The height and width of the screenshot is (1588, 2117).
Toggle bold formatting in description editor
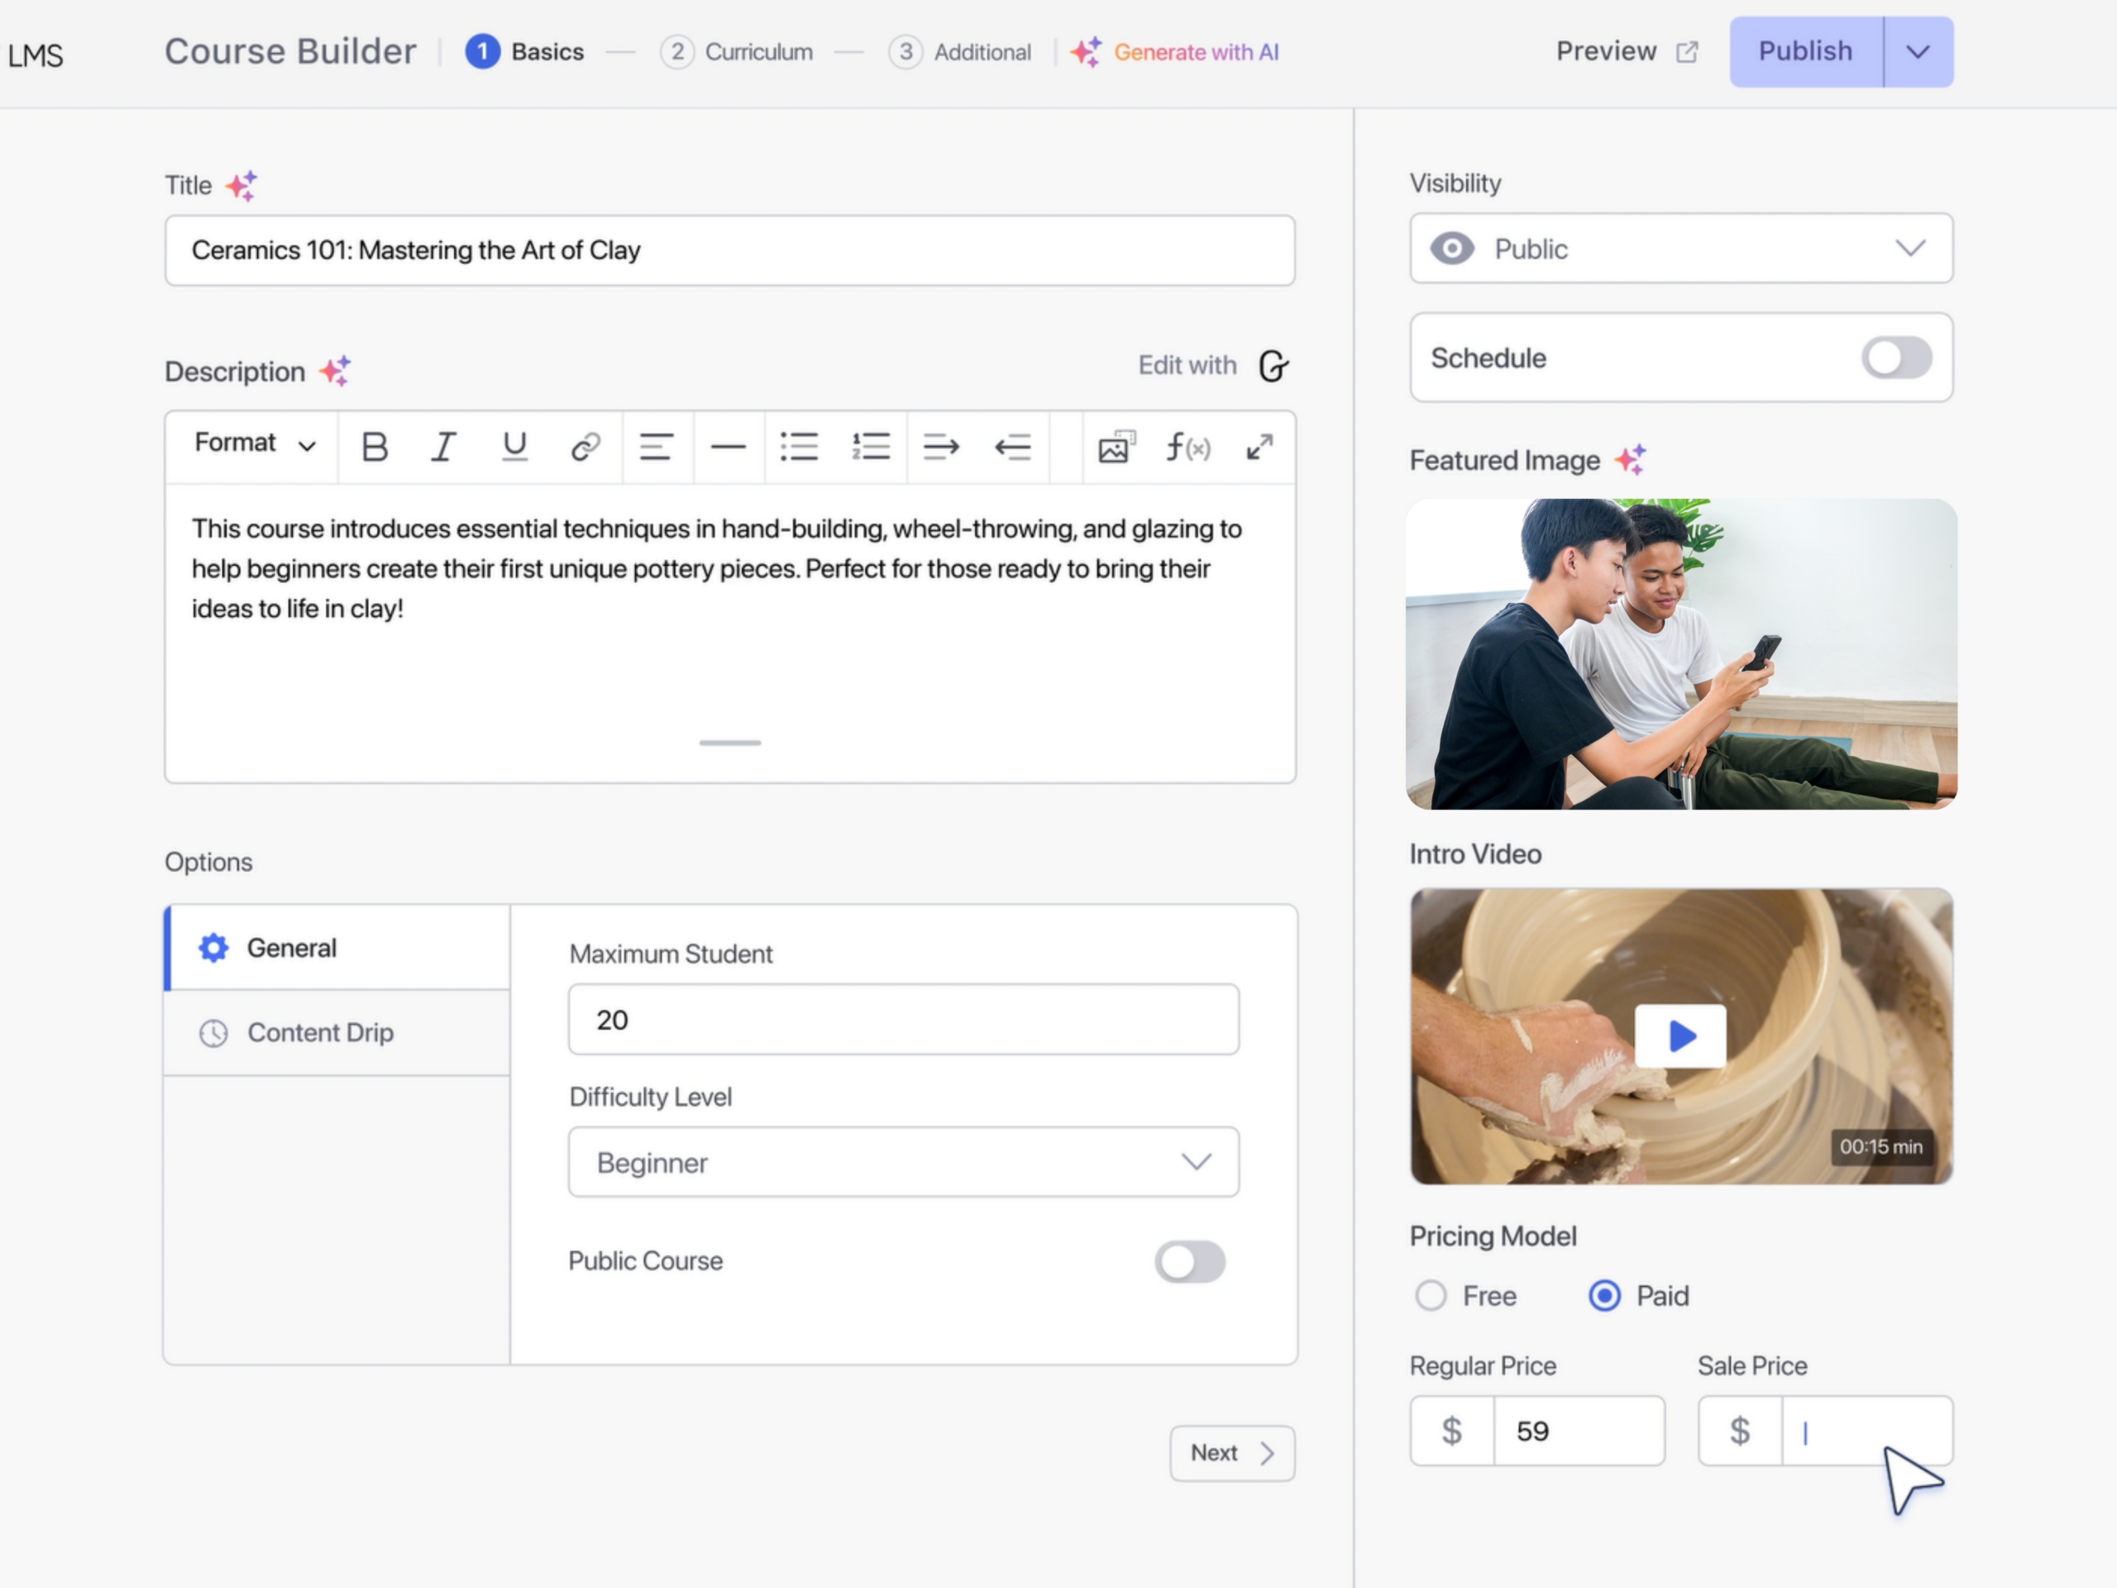[x=375, y=447]
